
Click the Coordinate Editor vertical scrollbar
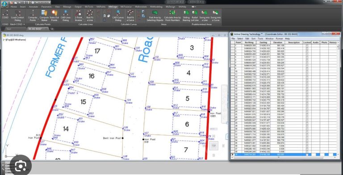click(x=339, y=98)
